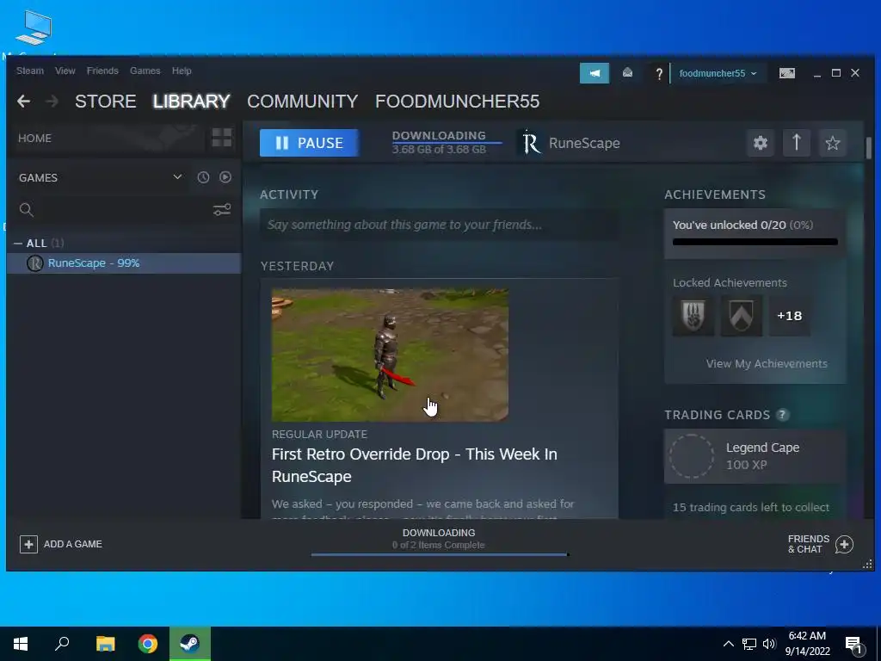
Task: Click the Legend Cape badge circle
Action: pyautogui.click(x=693, y=456)
